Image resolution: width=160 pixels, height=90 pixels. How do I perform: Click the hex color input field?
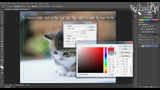click(115, 75)
